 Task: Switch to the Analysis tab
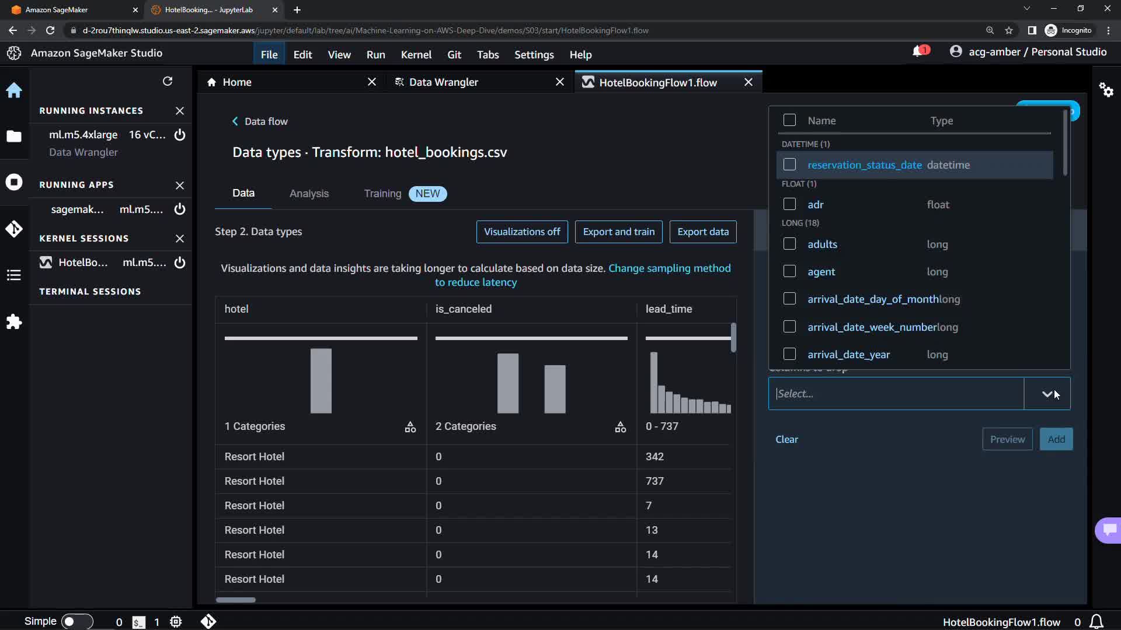point(309,194)
